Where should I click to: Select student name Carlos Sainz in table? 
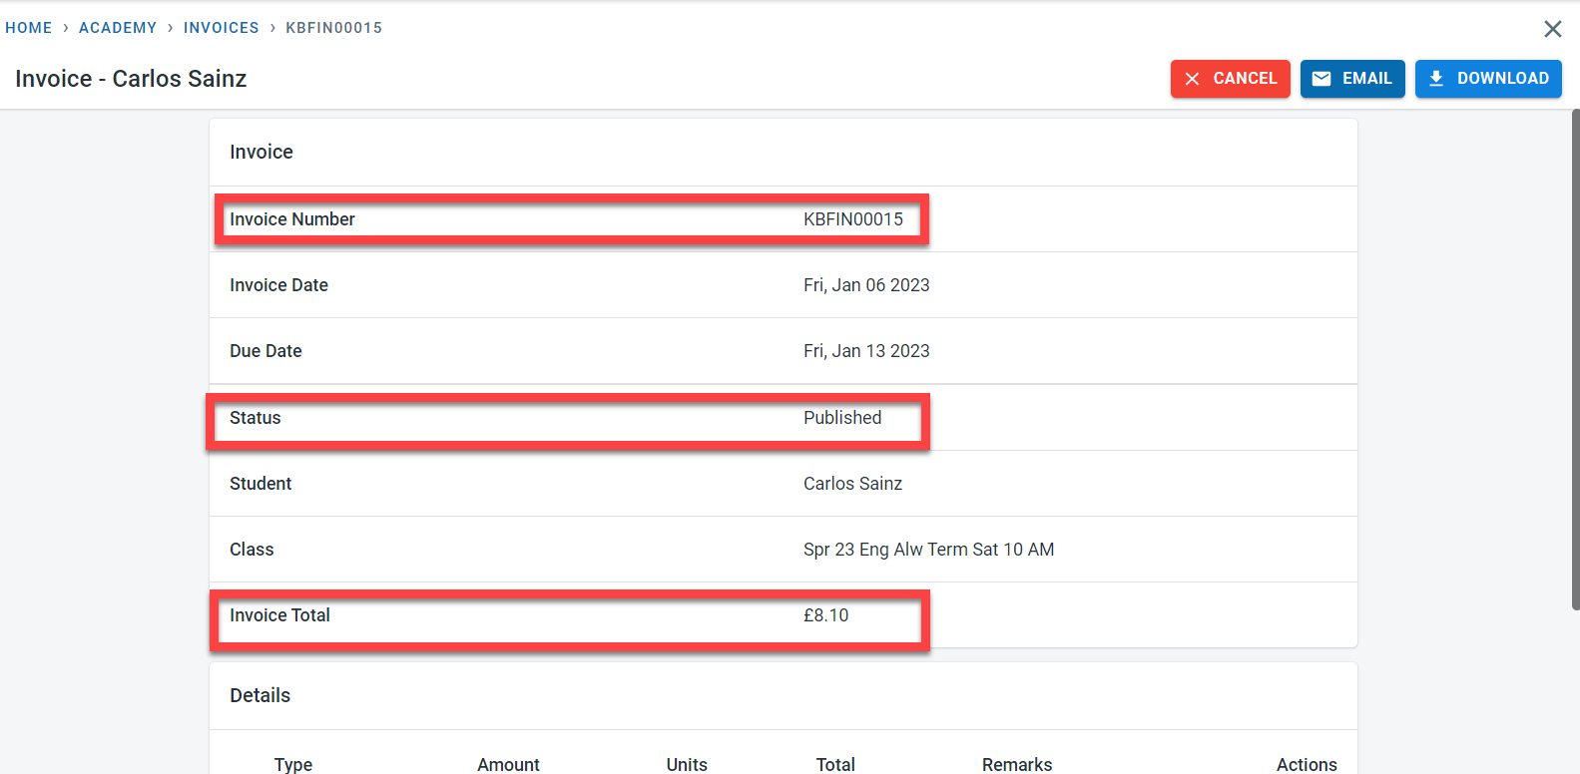tap(852, 484)
